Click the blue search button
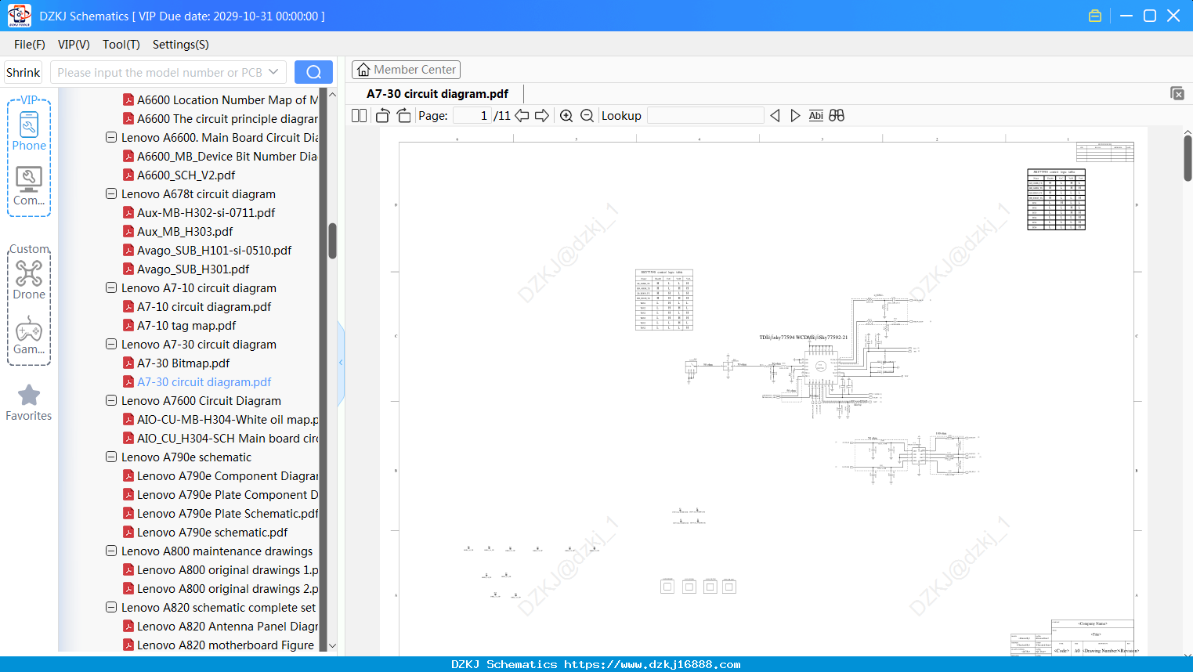The height and width of the screenshot is (672, 1193). click(x=313, y=72)
